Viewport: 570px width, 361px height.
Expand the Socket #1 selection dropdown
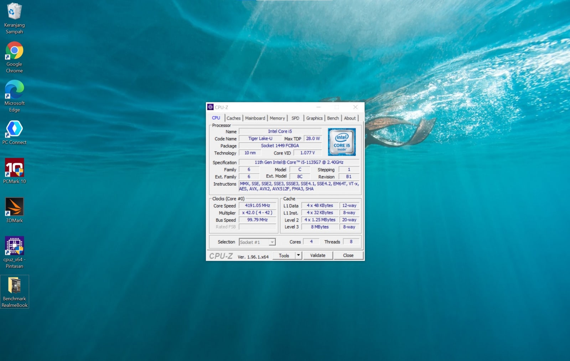[x=272, y=242]
